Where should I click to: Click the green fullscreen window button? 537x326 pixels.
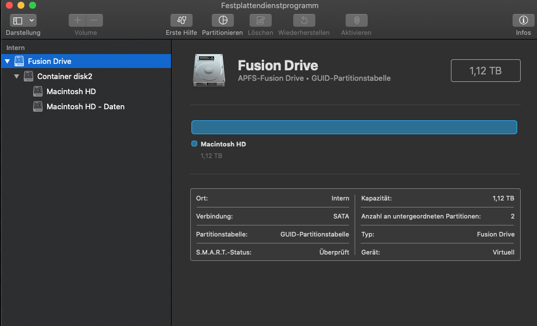coord(33,5)
